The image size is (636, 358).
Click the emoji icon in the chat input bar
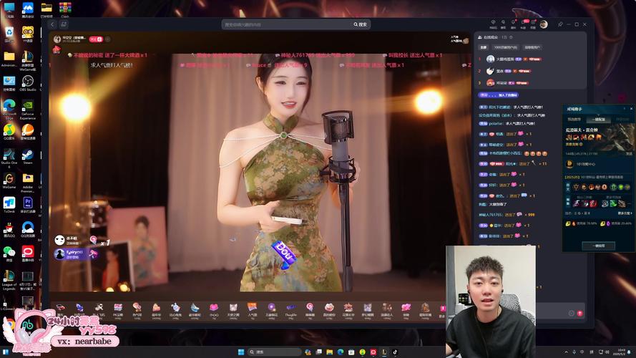click(571, 313)
